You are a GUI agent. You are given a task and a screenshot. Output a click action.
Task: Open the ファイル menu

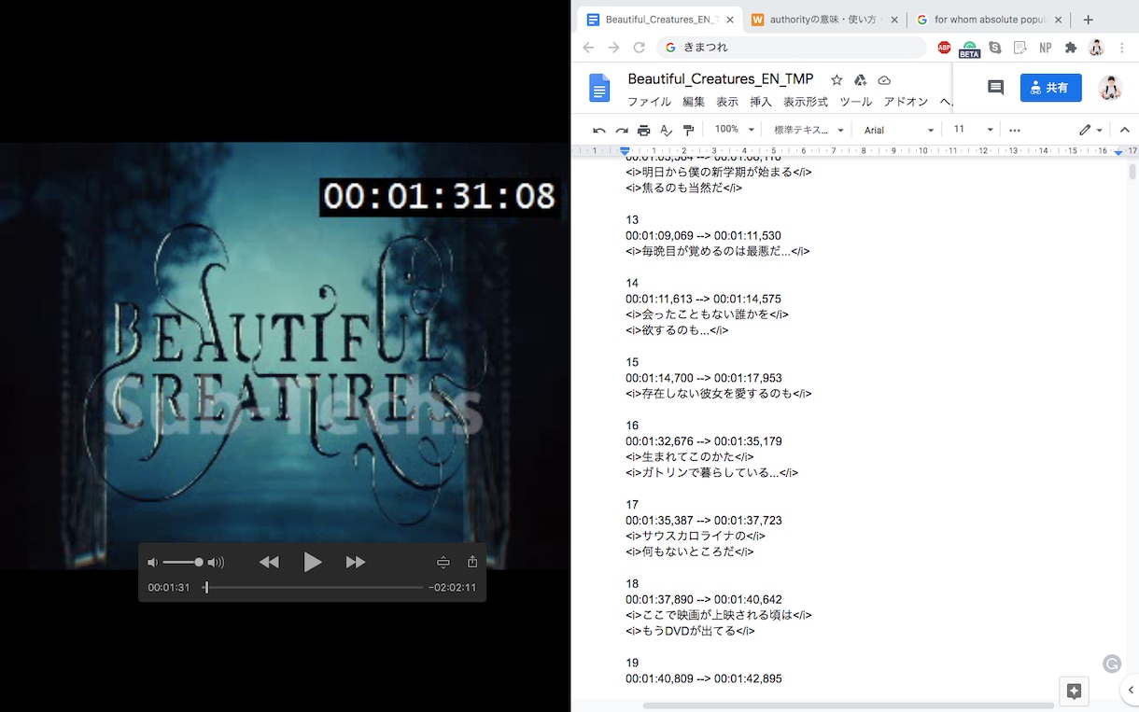pos(649,102)
